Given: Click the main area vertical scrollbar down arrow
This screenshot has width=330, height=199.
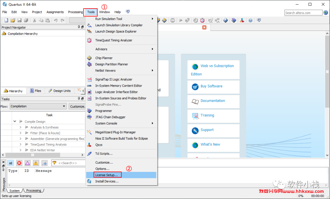Looking at the screenshot, I should pyautogui.click(x=327, y=155).
